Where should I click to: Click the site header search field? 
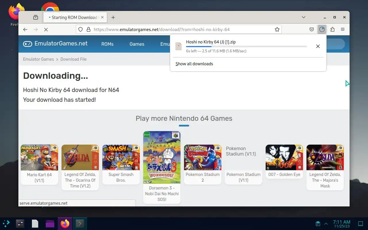point(336,44)
